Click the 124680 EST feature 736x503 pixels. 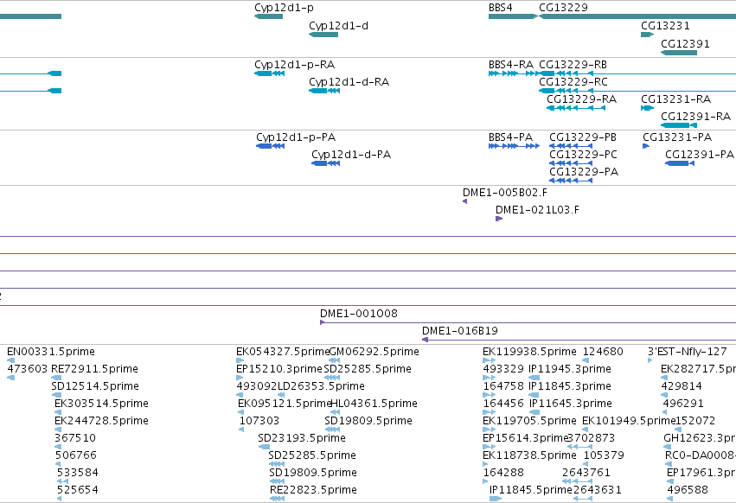click(x=586, y=360)
